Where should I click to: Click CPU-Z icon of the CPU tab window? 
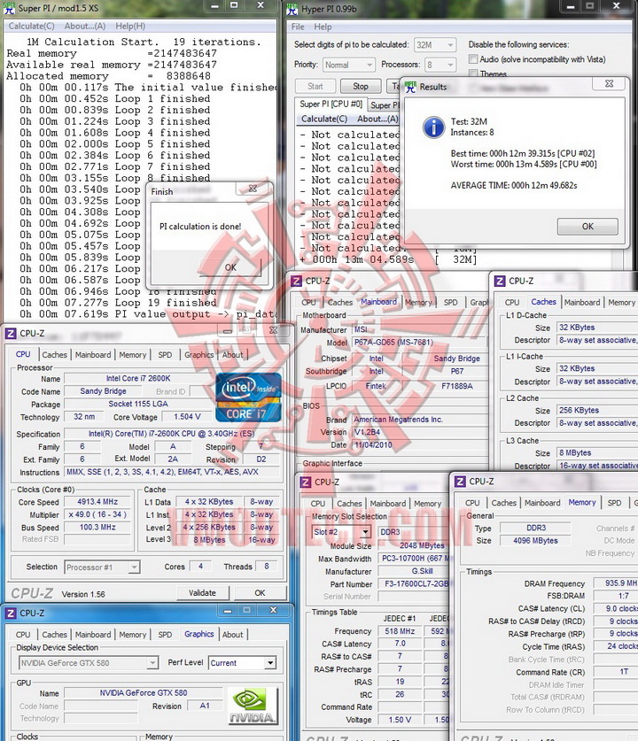click(x=11, y=333)
